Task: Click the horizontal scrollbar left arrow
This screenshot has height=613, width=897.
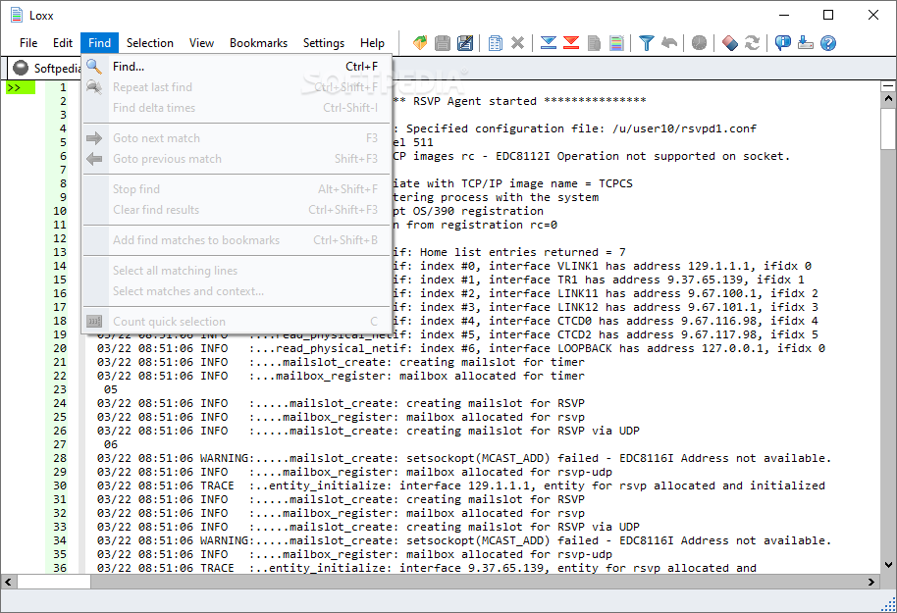Action: point(8,582)
